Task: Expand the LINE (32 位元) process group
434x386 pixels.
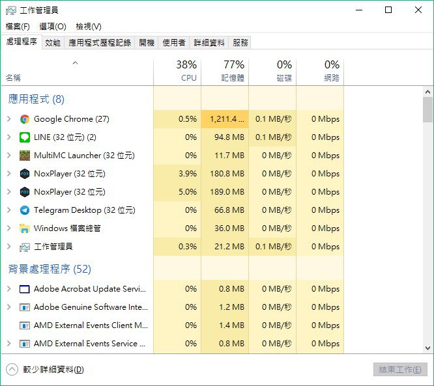Action: tap(9, 137)
